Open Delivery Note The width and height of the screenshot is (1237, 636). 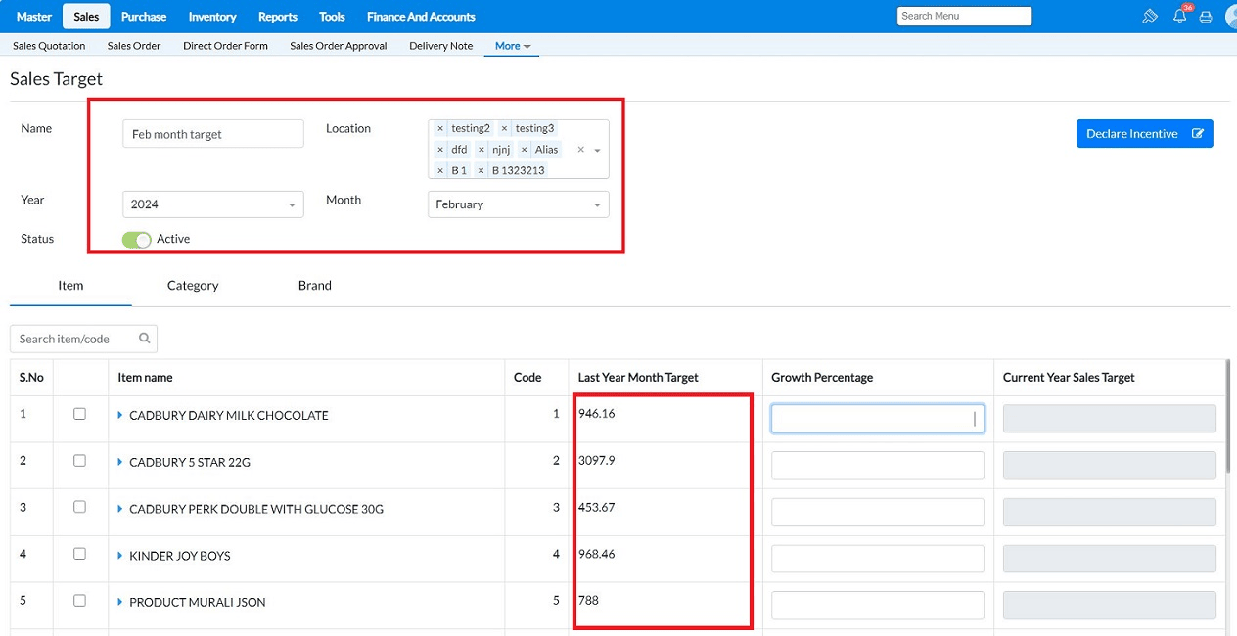[x=441, y=46]
